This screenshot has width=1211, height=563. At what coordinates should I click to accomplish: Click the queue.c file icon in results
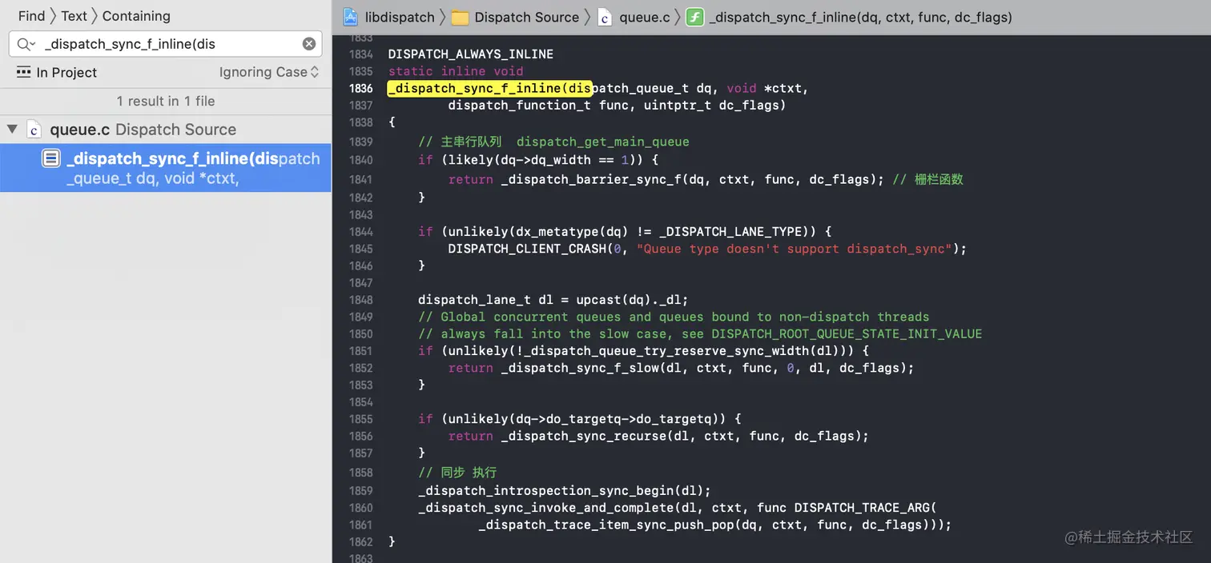[34, 129]
